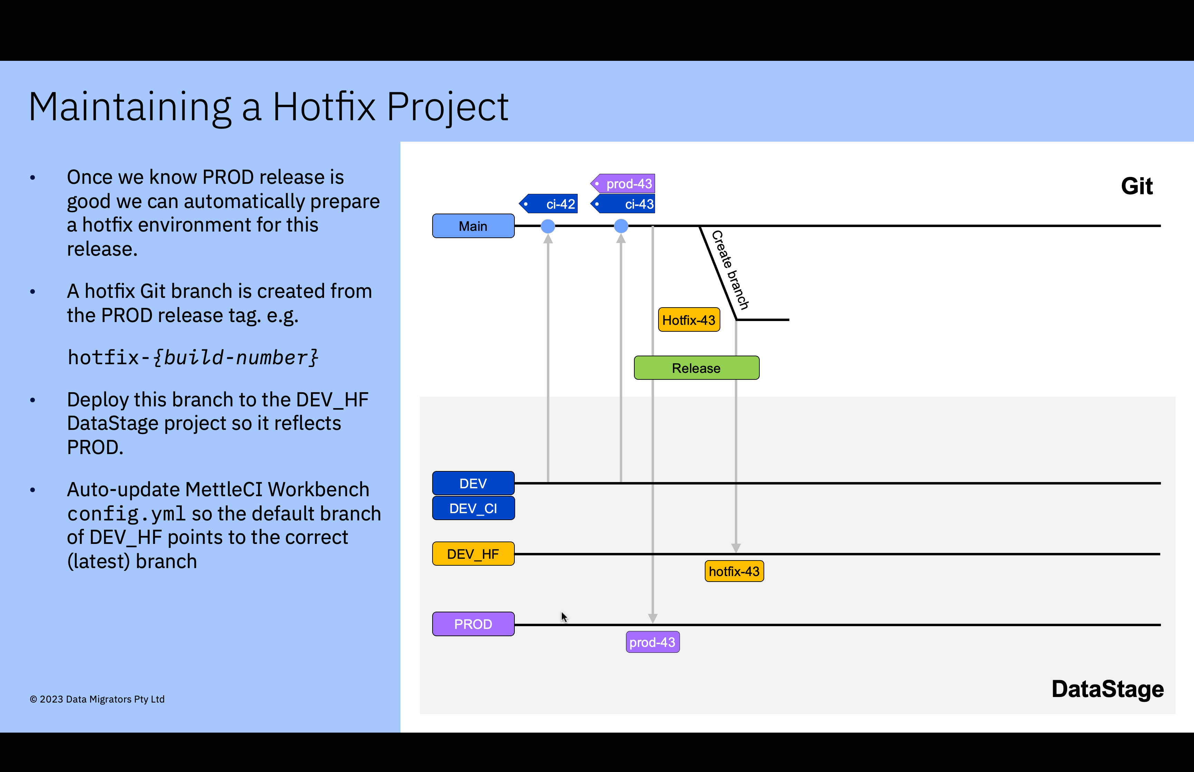The height and width of the screenshot is (772, 1194).
Task: Click the DataStage heading at bottom right
Action: (1107, 689)
